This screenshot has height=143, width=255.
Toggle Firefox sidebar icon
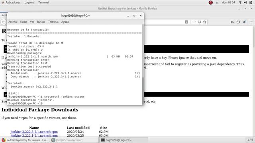(x=238, y=22)
